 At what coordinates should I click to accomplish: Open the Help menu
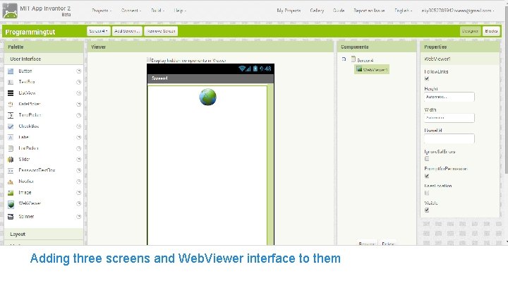[x=180, y=11]
